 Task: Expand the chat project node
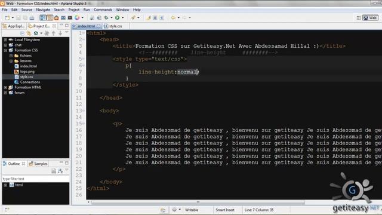click(5, 45)
